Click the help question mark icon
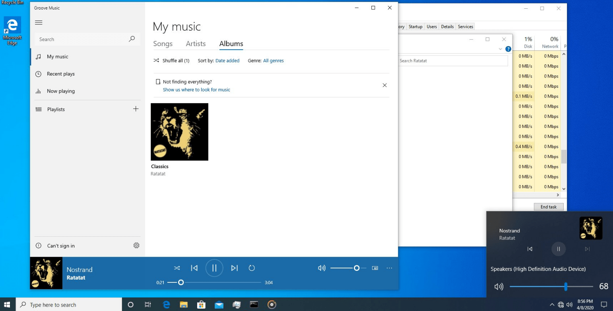The width and height of the screenshot is (613, 311). [x=508, y=49]
